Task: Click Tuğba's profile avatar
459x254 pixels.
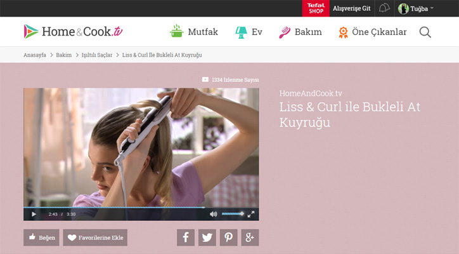Action: (x=403, y=9)
